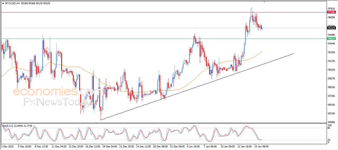The image size is (338, 150).
Task: Click the dropdown triangle beside BTCUSD,H4
Action: pos(3,3)
